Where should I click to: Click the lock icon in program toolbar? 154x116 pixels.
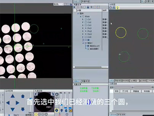point(88,7)
